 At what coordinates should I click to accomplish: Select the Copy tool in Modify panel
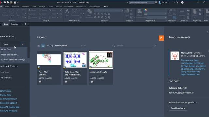pos(32,14)
